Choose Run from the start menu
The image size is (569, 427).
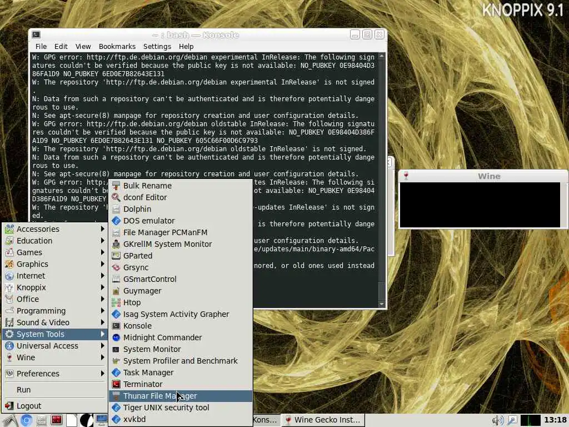click(55, 390)
